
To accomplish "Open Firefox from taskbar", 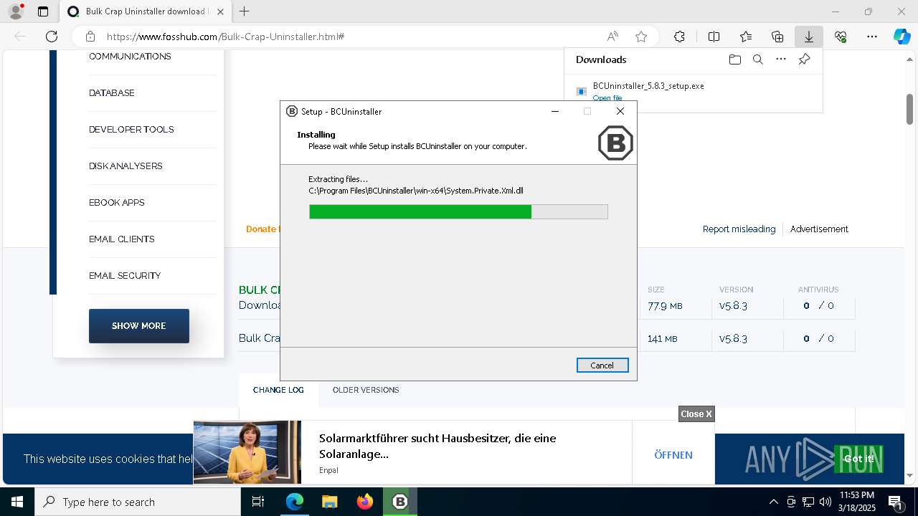I will 365,502.
